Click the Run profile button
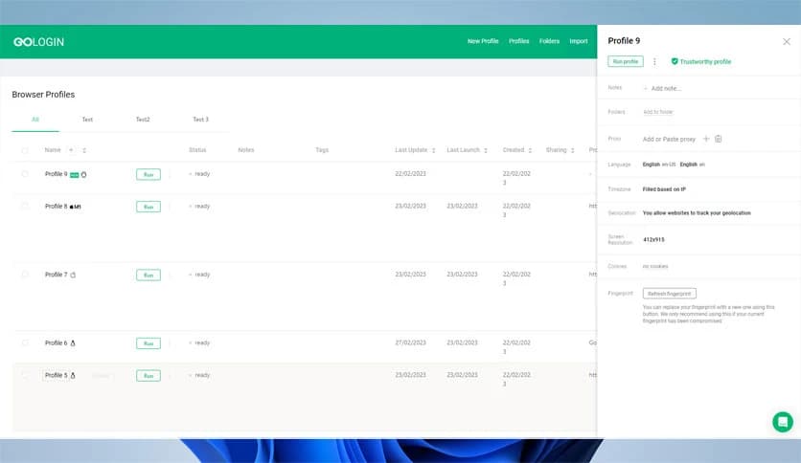Viewport: 801px width, 463px height. pyautogui.click(x=626, y=61)
